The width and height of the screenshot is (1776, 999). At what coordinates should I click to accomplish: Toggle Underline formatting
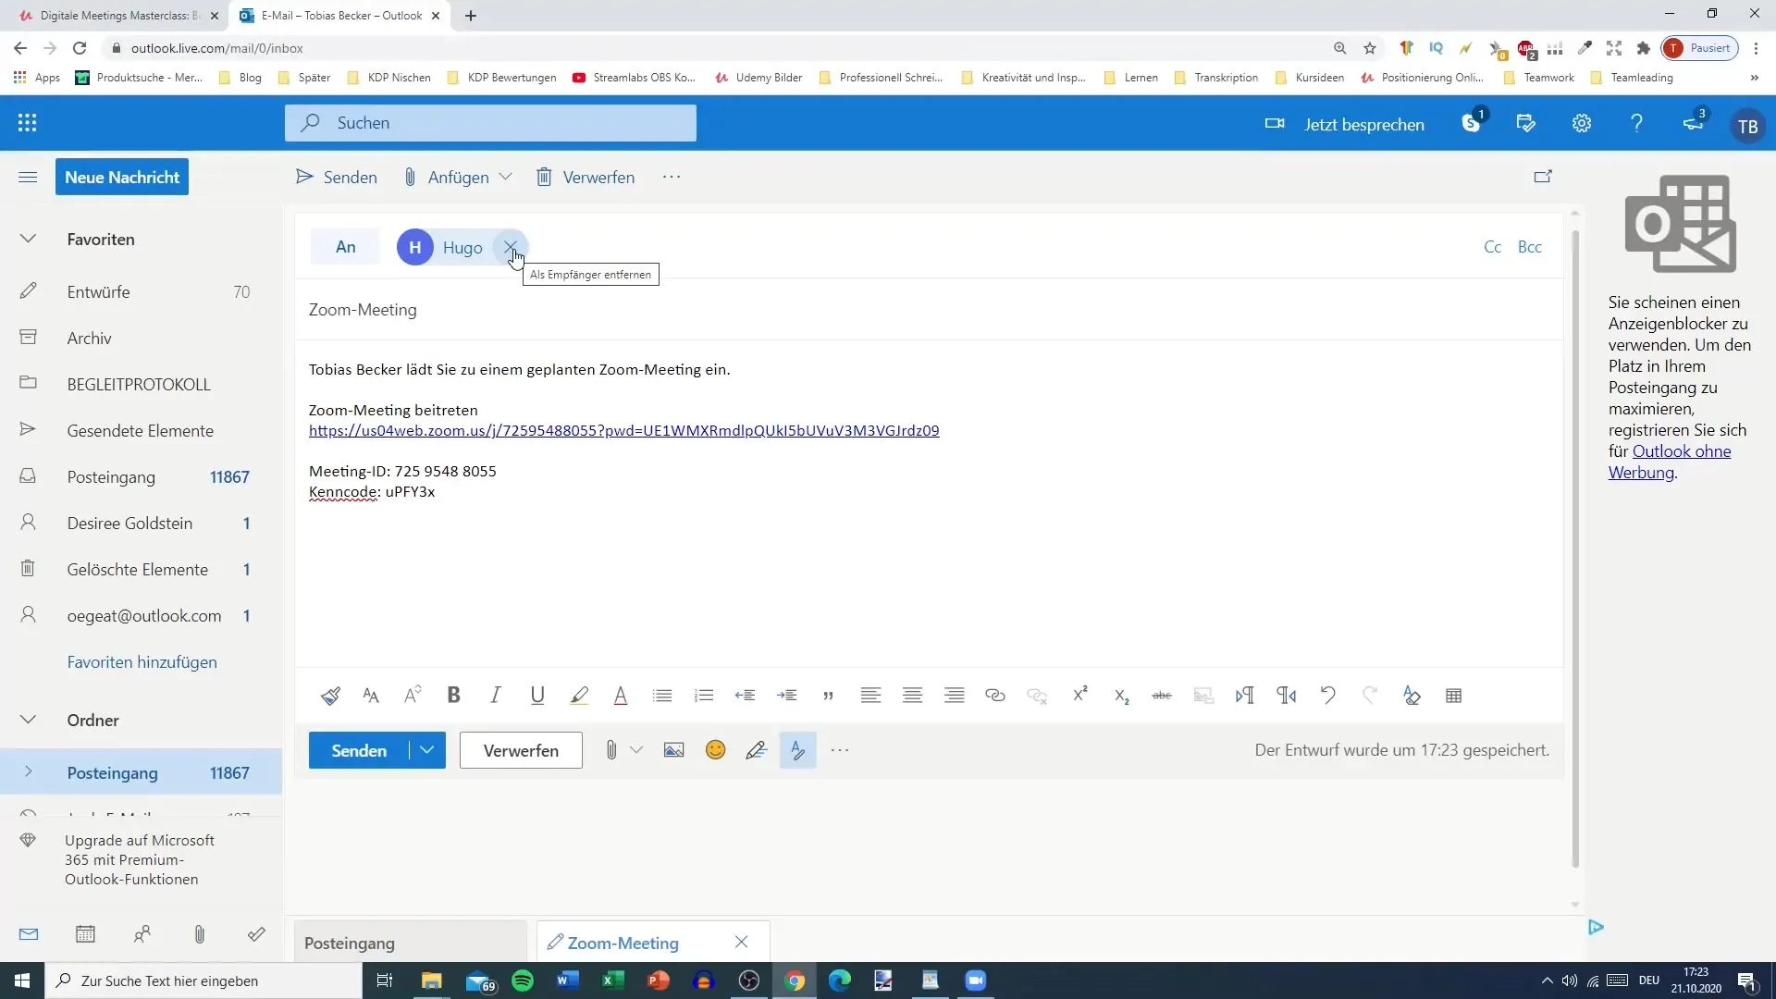(537, 696)
